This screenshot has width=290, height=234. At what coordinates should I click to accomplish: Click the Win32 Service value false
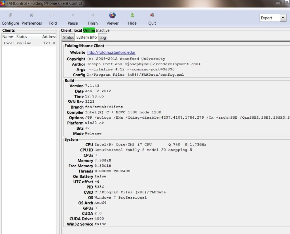(x=100, y=224)
